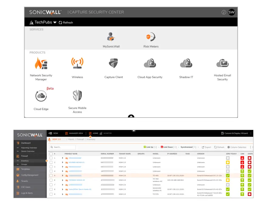262x203 pixels.
Task: Check the checkbox for row 2
Action: click(51, 162)
